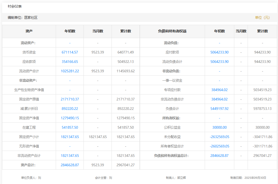The image size is (278, 184).
Task: Open 流动资产合计 年初数 link 1025281.22
Action: (x=70, y=71)
